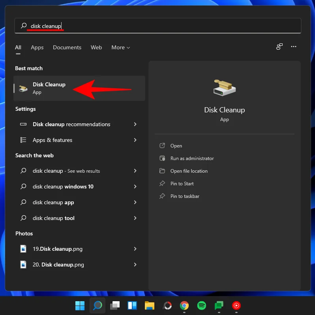Open the Disk Cleanup best match result

coord(79,88)
